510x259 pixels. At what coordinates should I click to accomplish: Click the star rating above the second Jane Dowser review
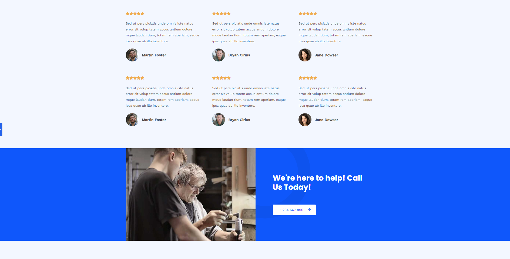point(308,78)
